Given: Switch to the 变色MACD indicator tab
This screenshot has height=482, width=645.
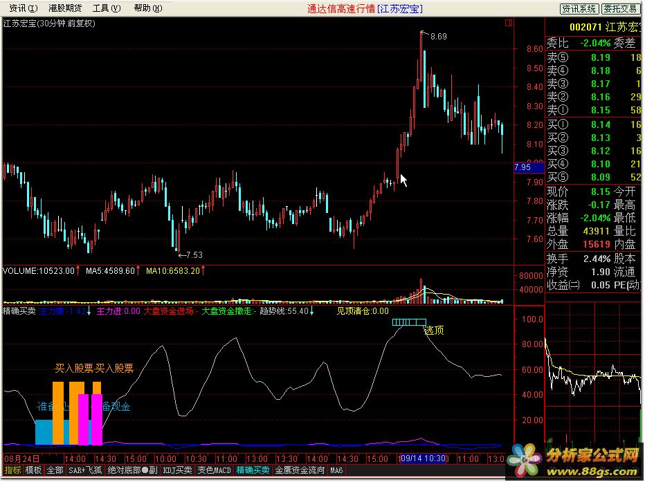Looking at the screenshot, I should 215,470.
